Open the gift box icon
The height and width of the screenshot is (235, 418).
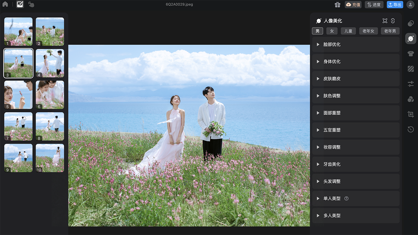(337, 5)
